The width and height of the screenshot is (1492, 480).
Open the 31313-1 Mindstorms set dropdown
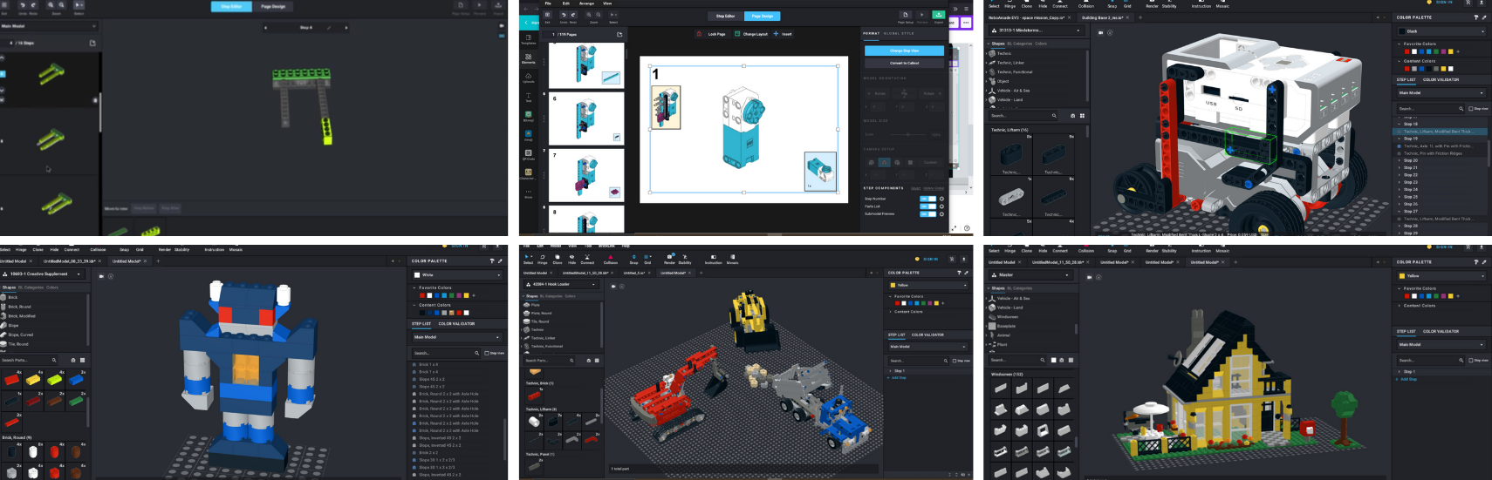(x=1037, y=30)
